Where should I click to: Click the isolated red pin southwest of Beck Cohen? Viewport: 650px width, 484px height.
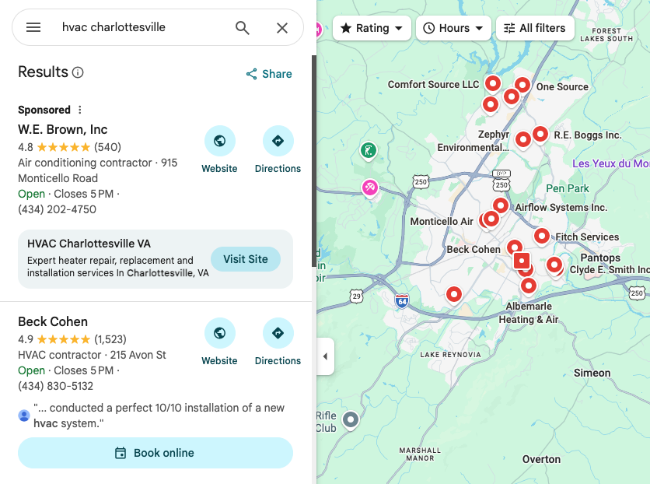coord(454,295)
